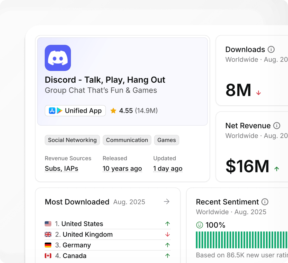
Task: Click the United Kingdom flag icon
Action: [48, 234]
